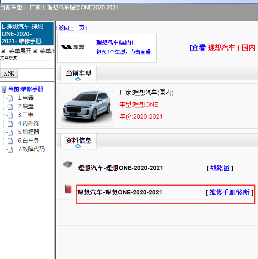Screen dimensions: 258x259
Task: Open tree item 4.内外饰
Action: pos(29,123)
